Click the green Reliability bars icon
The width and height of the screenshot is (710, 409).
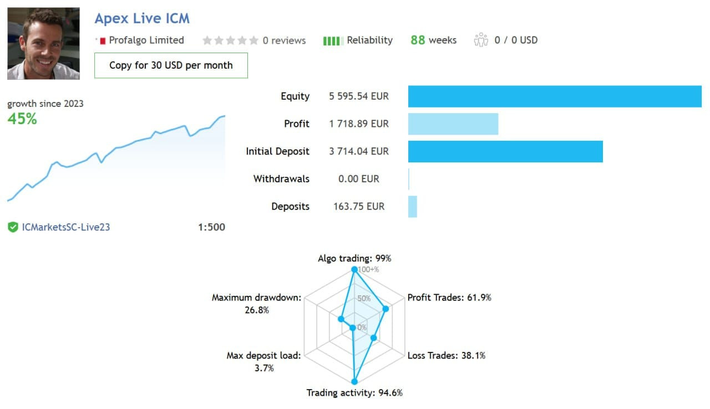[x=332, y=40]
